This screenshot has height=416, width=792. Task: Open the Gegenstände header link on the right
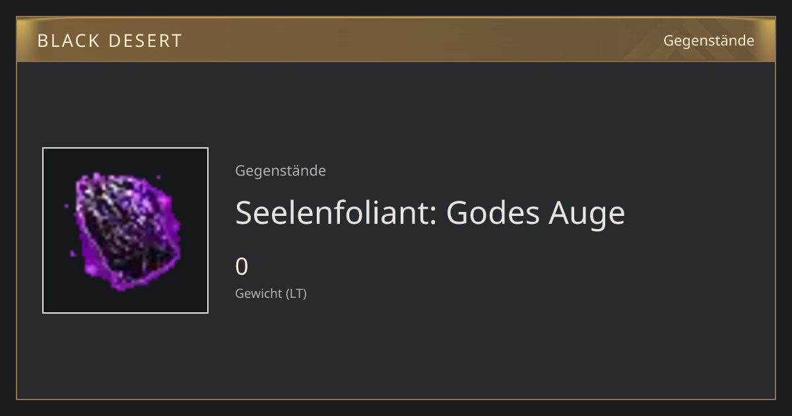point(709,41)
